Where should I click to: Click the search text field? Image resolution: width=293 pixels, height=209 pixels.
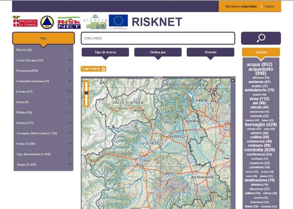158,38
